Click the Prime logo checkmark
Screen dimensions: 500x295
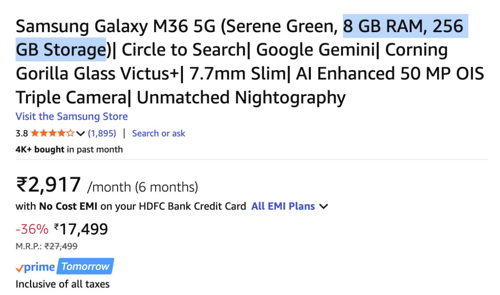pyautogui.click(x=19, y=268)
